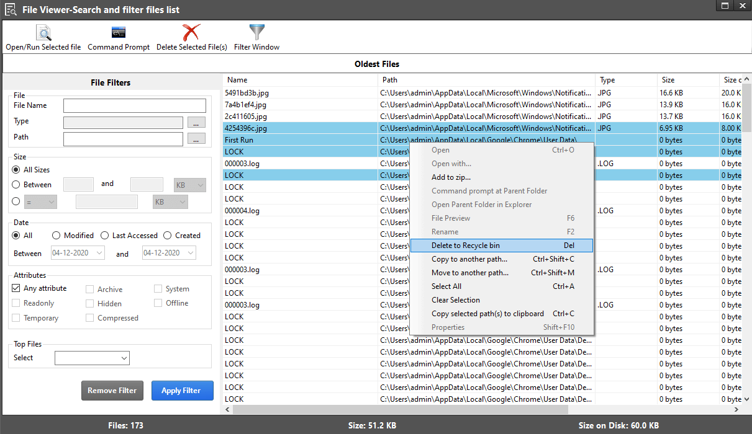Screen dimensions: 752x434
Task: Enable the Archive attribute filter
Action: click(x=88, y=288)
